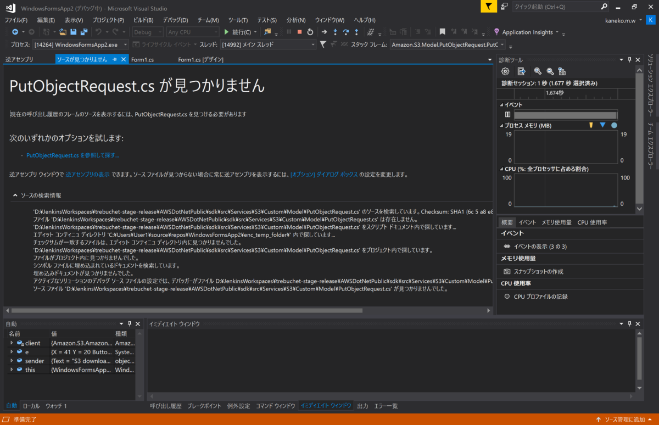
Task: Click the pause events track icon
Action: (x=507, y=115)
